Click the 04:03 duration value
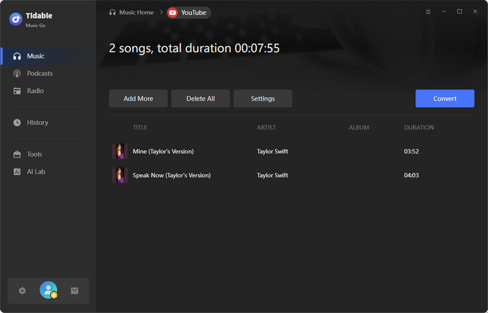 (411, 175)
